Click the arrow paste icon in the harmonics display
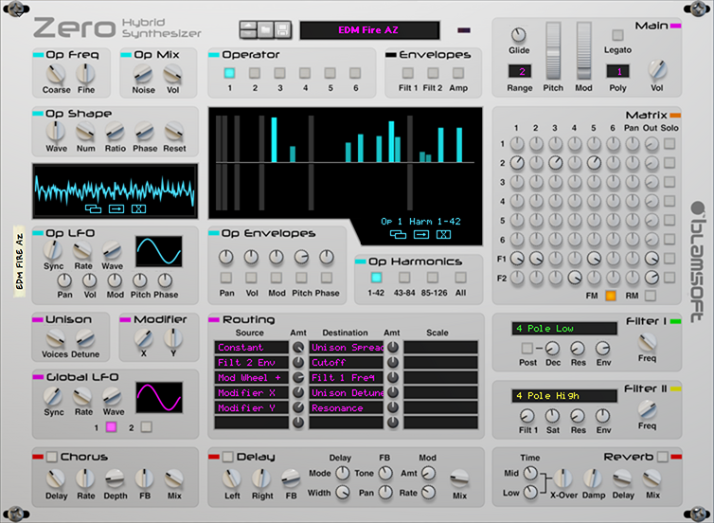Image resolution: width=714 pixels, height=523 pixels. coord(420,234)
